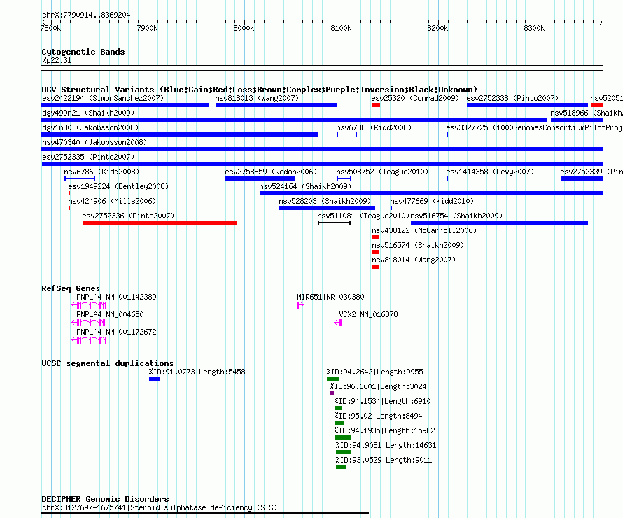Click the esv3327725 small blue marker
This screenshot has width=623, height=518.
(447, 134)
